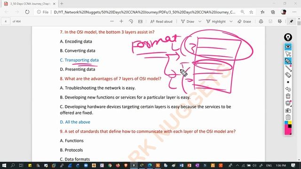301x169 pixels.
Task: Select the eraser tool in floating pen toolbar
Action: point(288,75)
